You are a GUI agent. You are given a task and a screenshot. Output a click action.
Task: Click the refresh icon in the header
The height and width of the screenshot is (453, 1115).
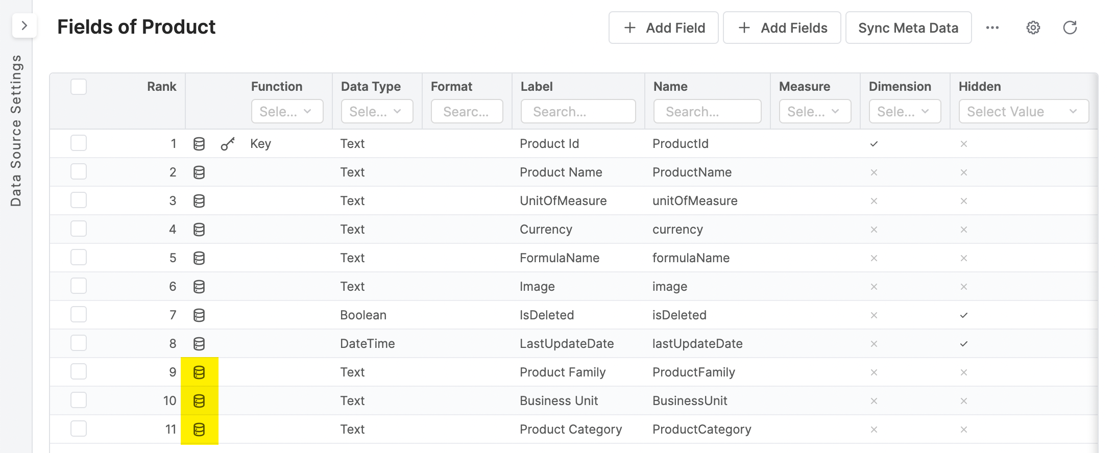click(1070, 28)
